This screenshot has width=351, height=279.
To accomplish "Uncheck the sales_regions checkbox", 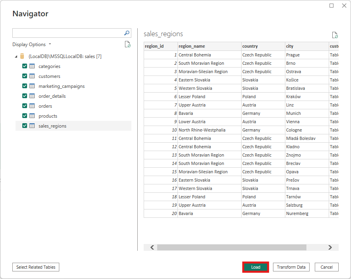I will tap(25, 126).
